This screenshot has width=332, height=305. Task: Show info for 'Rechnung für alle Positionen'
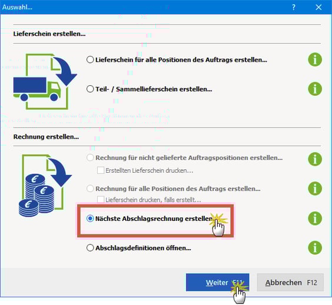coord(315,188)
